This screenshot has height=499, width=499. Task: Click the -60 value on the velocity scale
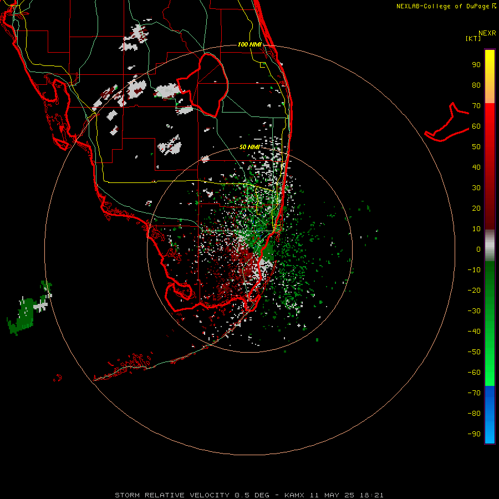[x=474, y=373]
